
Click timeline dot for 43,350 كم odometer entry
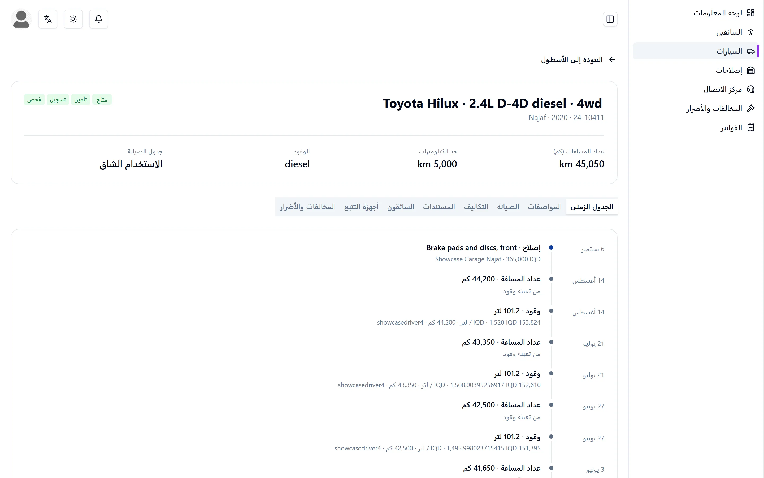point(551,342)
